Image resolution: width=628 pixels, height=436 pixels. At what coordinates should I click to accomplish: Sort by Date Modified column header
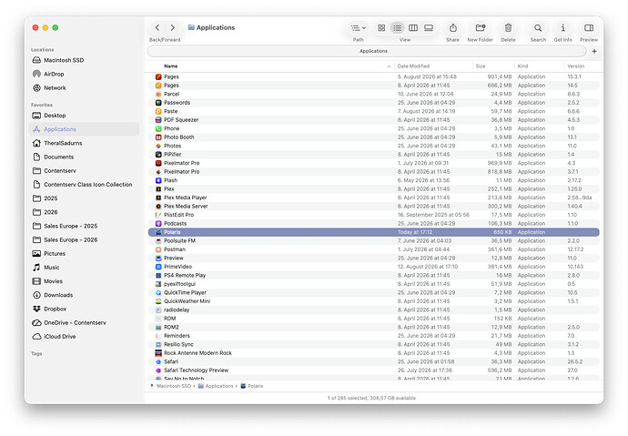413,66
